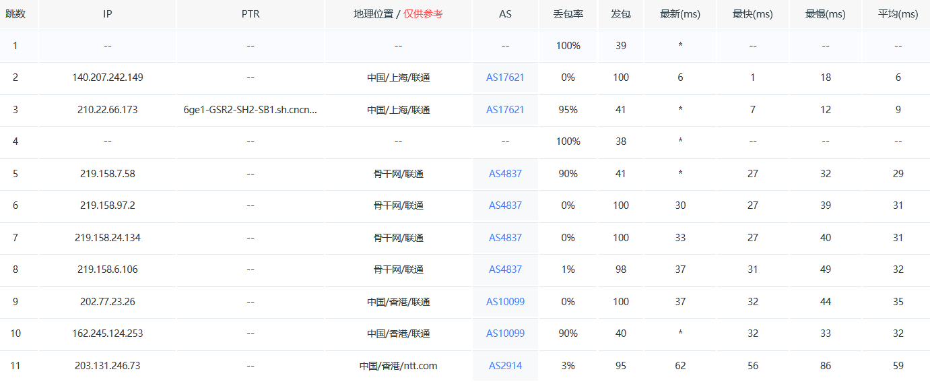The height and width of the screenshot is (382, 930).
Task: Open the AS2914 link for ntt.com hop
Action: coord(505,366)
